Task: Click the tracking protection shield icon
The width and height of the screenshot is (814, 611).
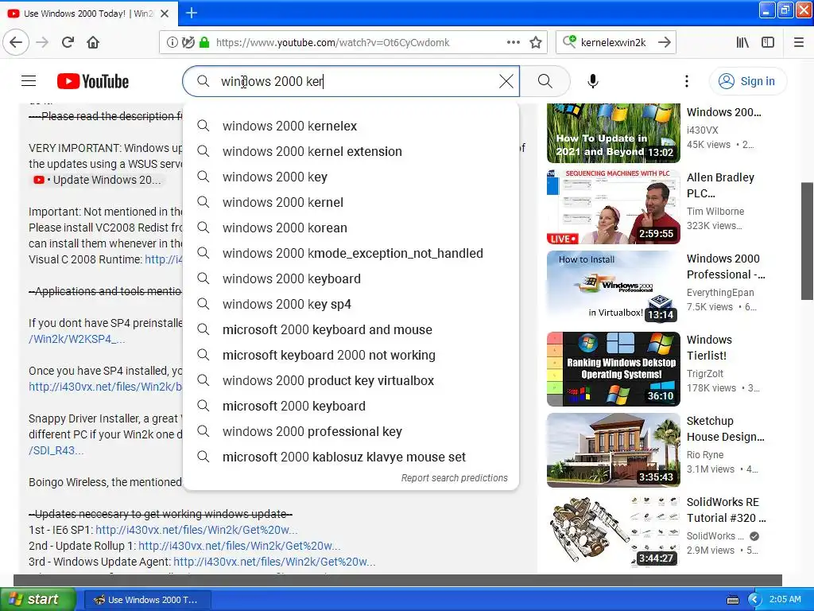Action: [188, 43]
